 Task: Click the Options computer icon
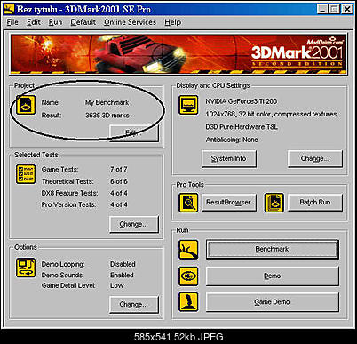click(26, 268)
